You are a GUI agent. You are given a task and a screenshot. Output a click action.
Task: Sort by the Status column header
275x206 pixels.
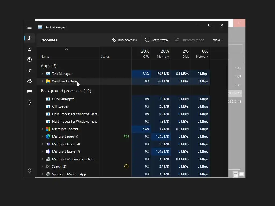[x=115, y=53]
